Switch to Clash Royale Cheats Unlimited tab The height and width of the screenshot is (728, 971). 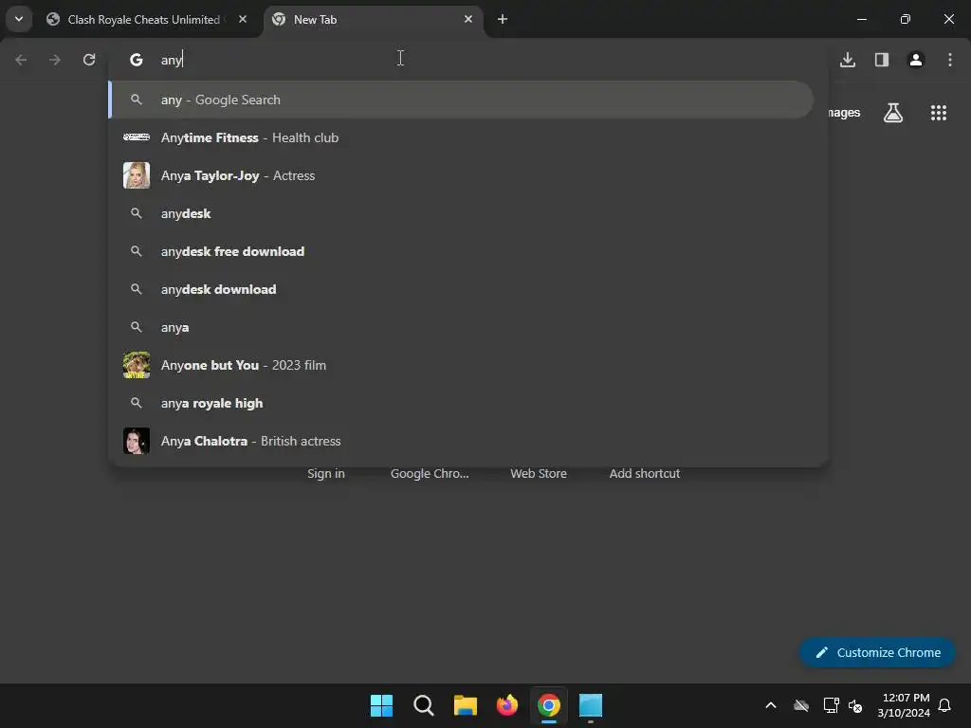click(x=144, y=20)
